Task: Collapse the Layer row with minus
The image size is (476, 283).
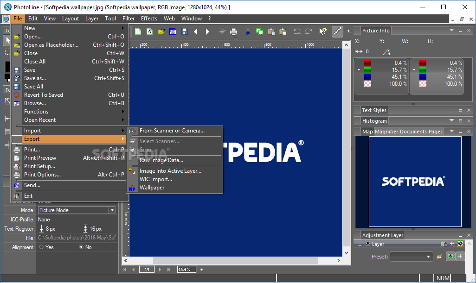Action: pyautogui.click(x=360, y=244)
